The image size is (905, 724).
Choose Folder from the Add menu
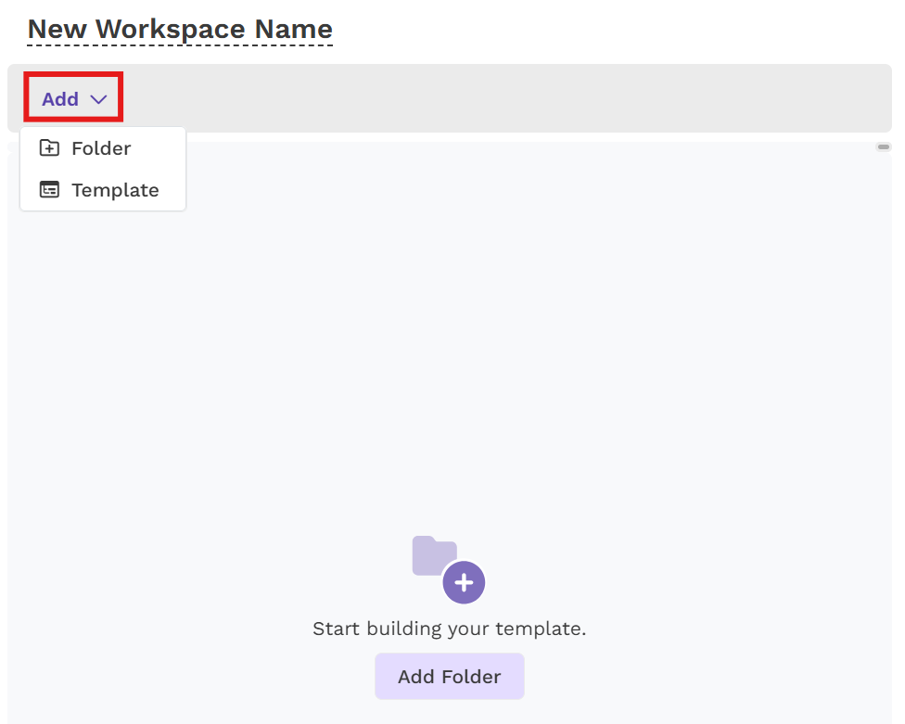coord(103,148)
